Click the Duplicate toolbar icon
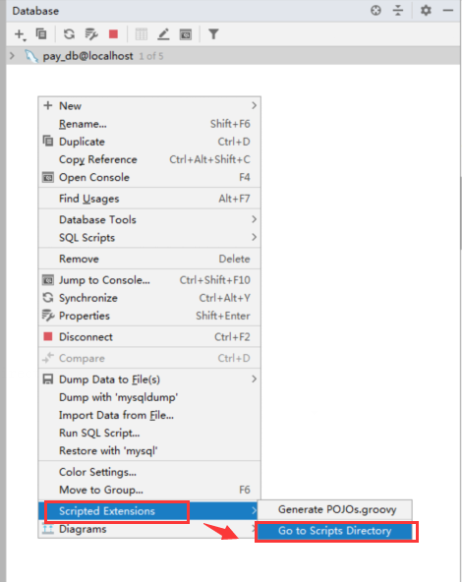The width and height of the screenshot is (462, 582). 41,33
